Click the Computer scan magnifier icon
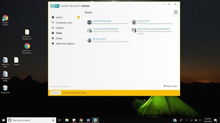Screen dimensions: 220x123 point(53,22)
